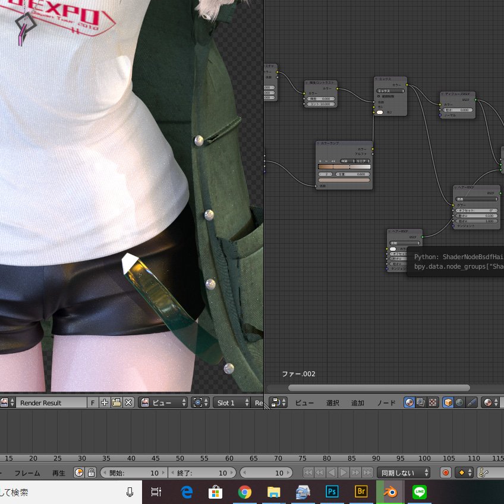Open the フレーム menu in timeline
The image size is (504, 504).
pos(27,473)
